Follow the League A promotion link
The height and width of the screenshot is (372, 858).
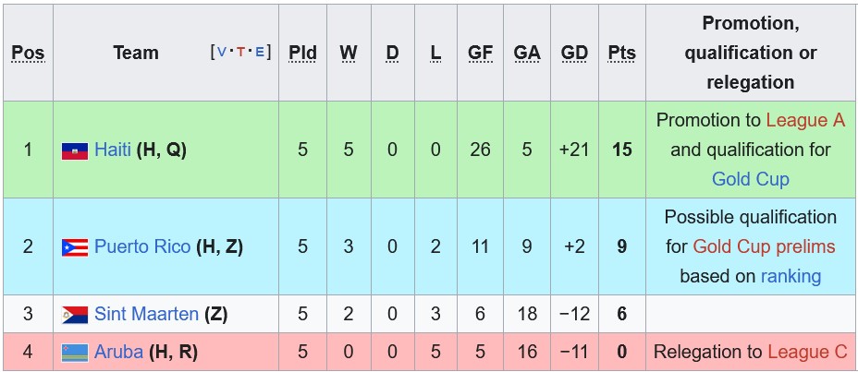(805, 120)
